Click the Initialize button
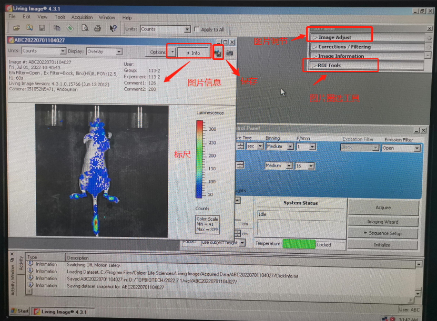This screenshot has height=321, width=437. coord(382,245)
